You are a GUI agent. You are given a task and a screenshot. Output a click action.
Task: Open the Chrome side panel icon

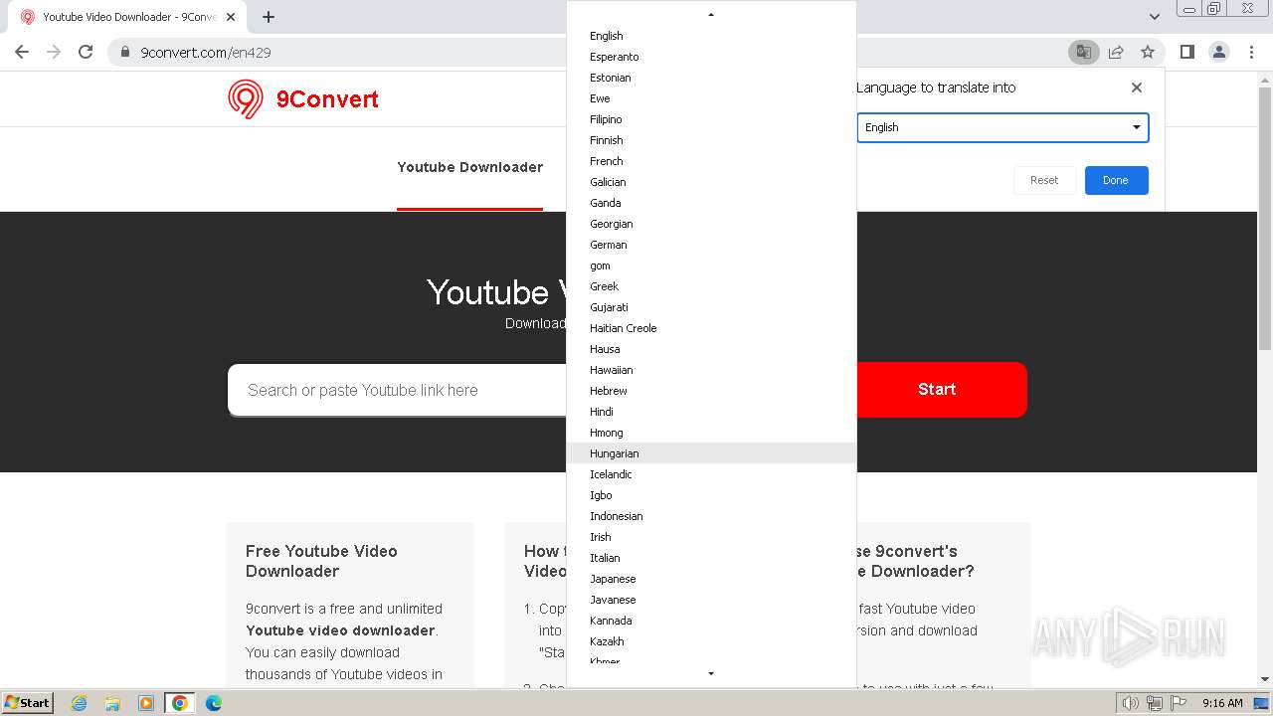(1186, 52)
